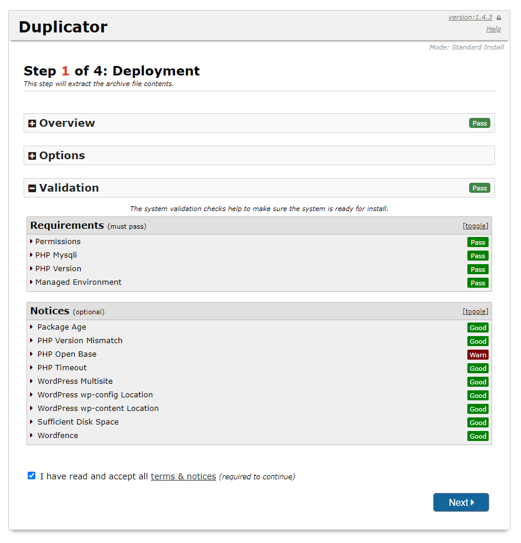This screenshot has width=521, height=543.
Task: Open the Help link
Action: pos(494,29)
